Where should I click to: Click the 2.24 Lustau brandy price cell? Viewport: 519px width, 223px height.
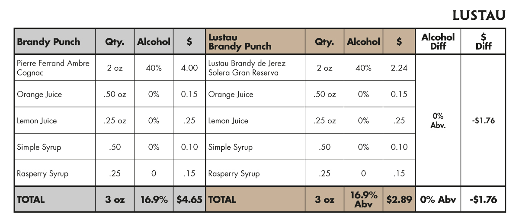(399, 68)
